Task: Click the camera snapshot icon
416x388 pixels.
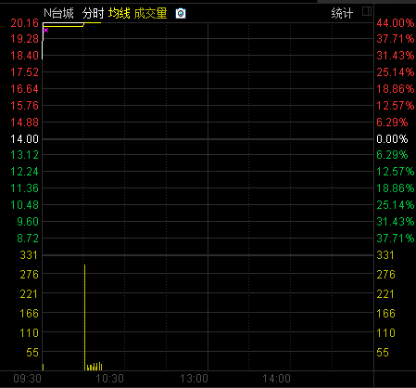Action: 181,14
